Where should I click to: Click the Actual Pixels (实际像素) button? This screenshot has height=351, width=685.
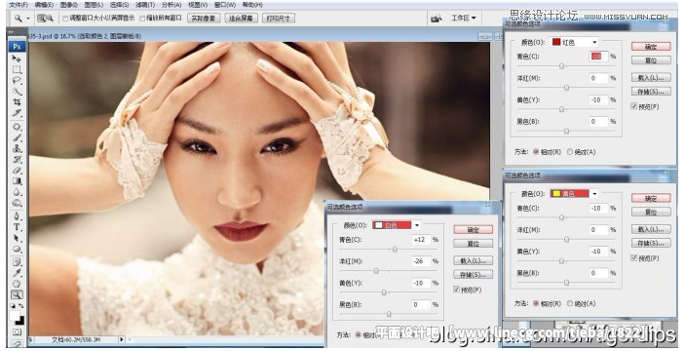click(x=204, y=19)
